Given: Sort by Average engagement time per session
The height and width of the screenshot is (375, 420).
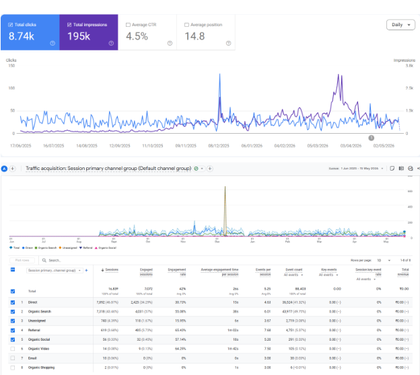Looking at the screenshot, I should coord(219,272).
